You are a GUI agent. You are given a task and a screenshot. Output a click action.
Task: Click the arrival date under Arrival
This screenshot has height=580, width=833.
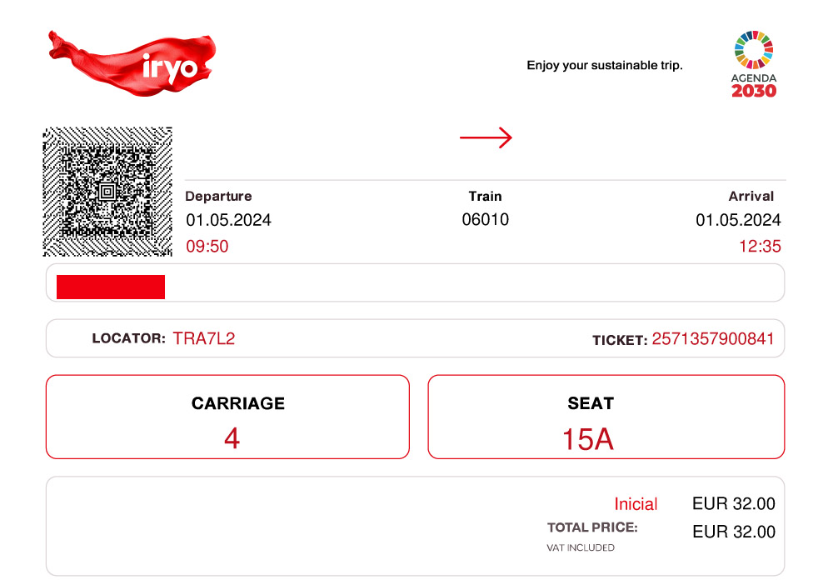pyautogui.click(x=738, y=220)
